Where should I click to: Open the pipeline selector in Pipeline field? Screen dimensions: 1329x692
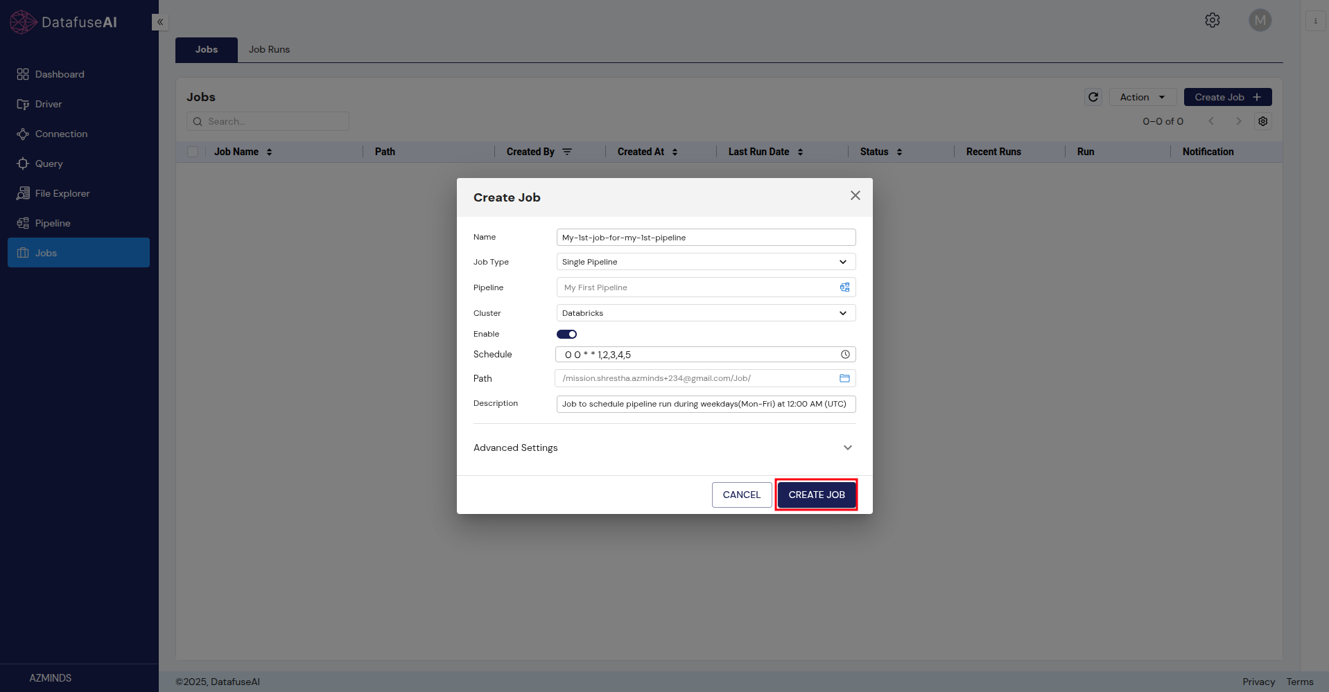point(844,287)
